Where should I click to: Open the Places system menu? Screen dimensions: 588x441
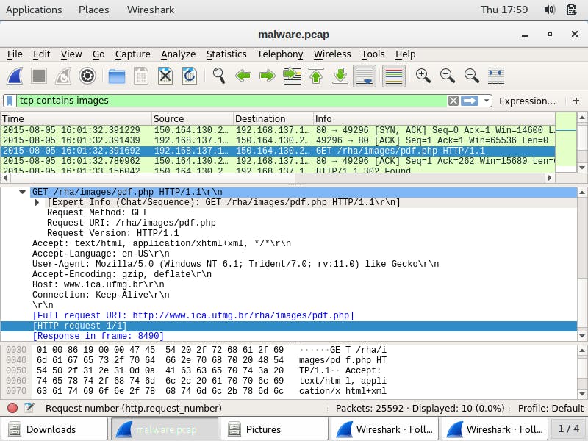[x=94, y=10]
